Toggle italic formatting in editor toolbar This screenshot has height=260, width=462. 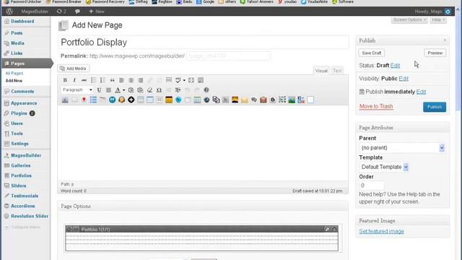pyautogui.click(x=74, y=80)
